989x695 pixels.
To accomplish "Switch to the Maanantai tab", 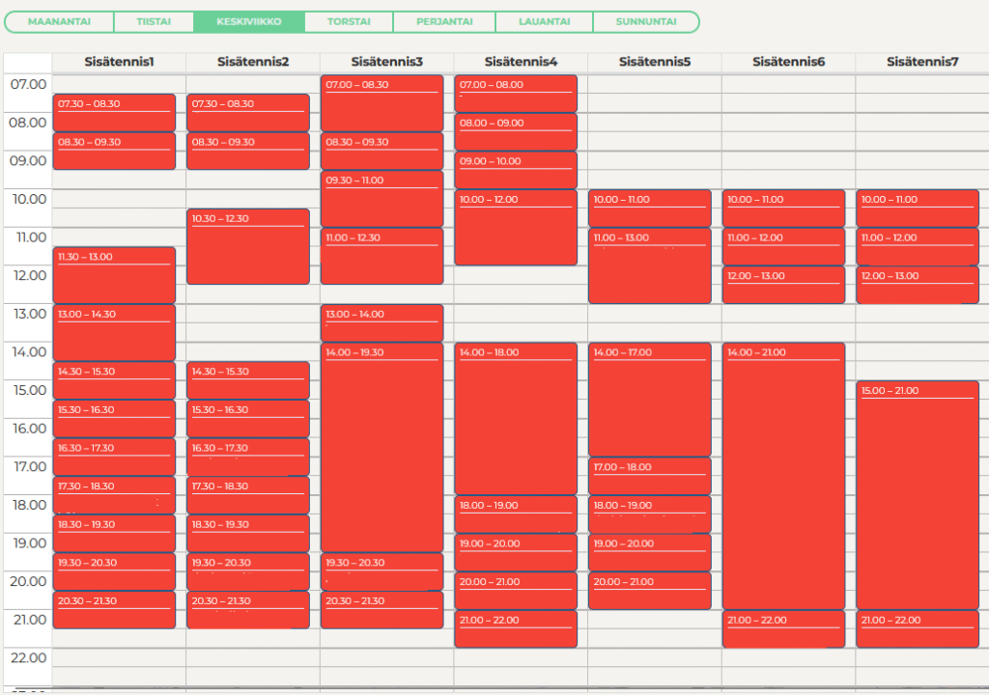I will [59, 21].
